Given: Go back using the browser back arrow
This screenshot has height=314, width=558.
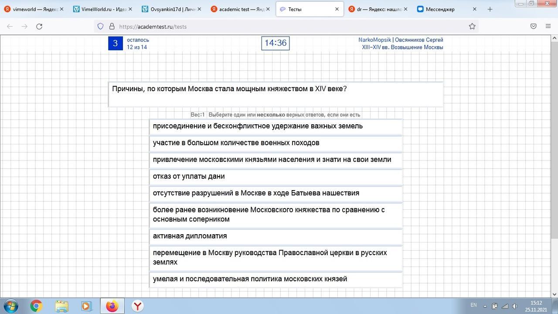Looking at the screenshot, I should [10, 26].
